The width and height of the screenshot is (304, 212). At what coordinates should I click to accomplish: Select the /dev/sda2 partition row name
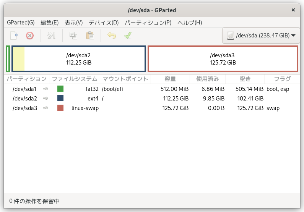click(25, 98)
